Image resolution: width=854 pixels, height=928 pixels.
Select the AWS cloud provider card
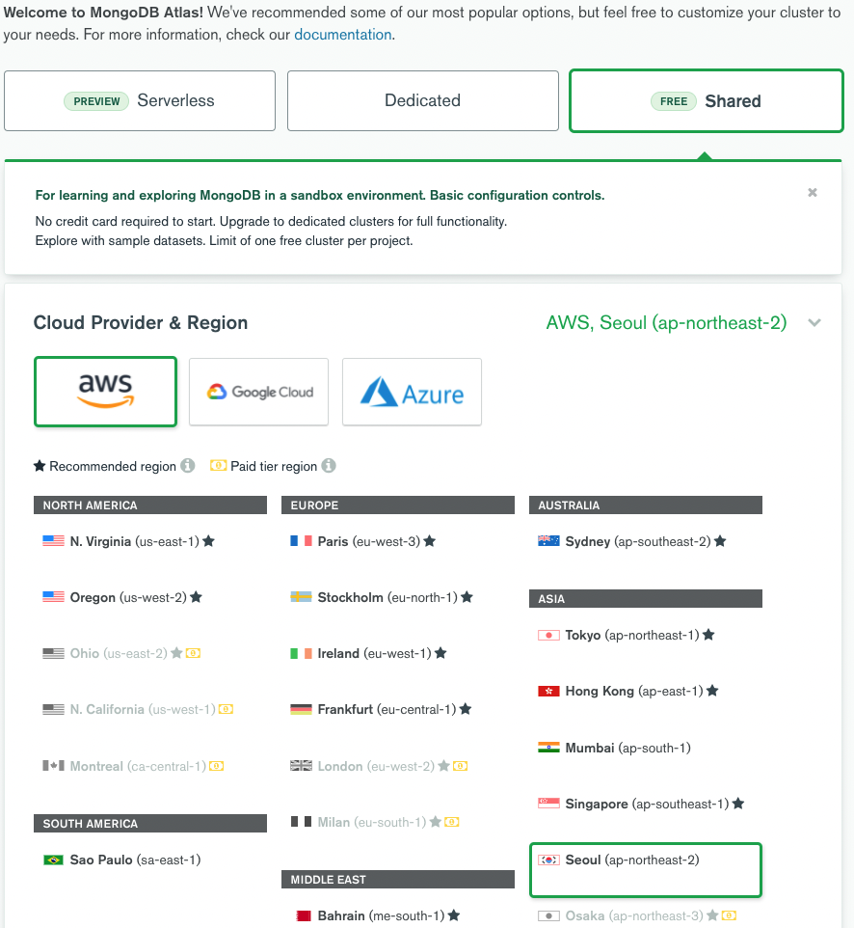pyautogui.click(x=105, y=392)
